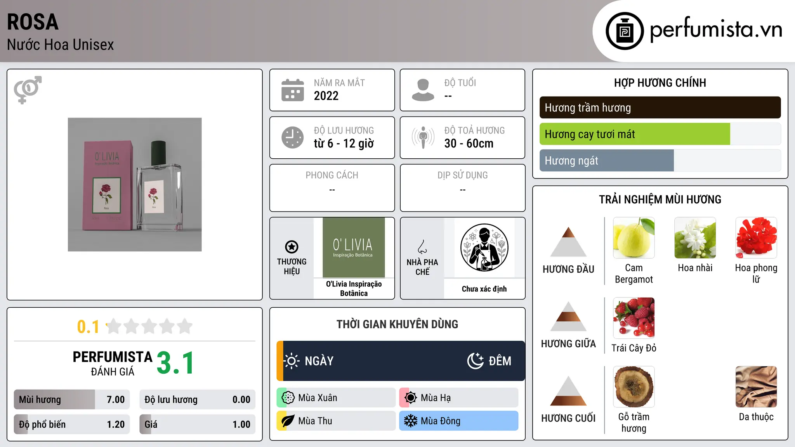This screenshot has height=447, width=795.
Task: Click the Mùa Đông season label
Action: click(x=441, y=421)
